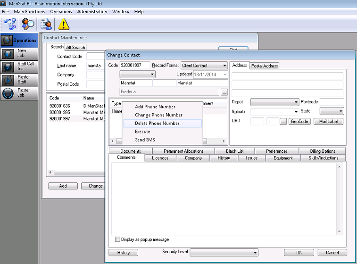Click the refresh sync toolbar icon
The width and height of the screenshot is (357, 264).
[10, 24]
